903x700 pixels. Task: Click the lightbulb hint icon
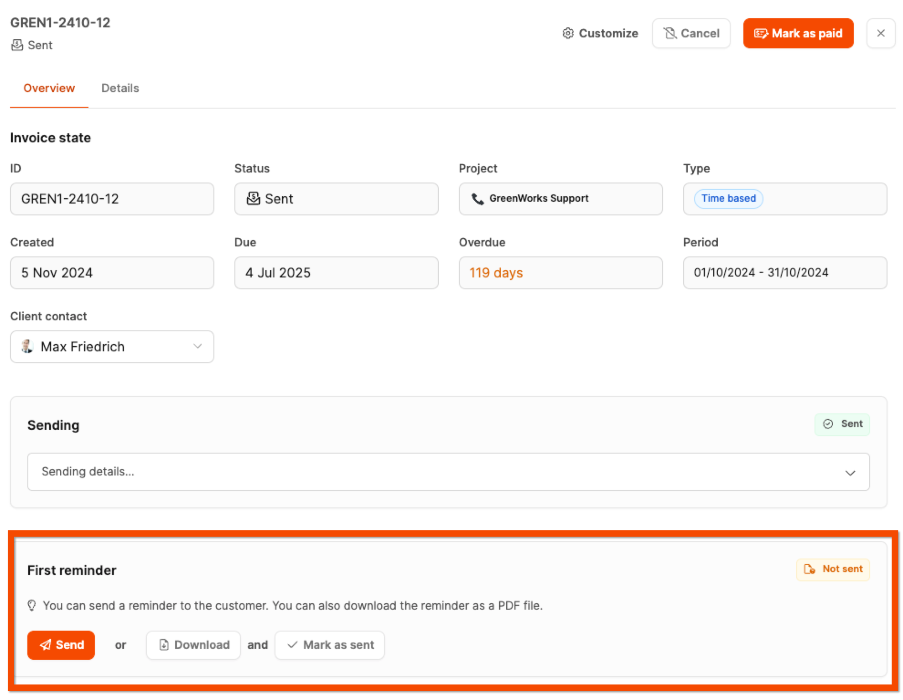[x=31, y=605]
